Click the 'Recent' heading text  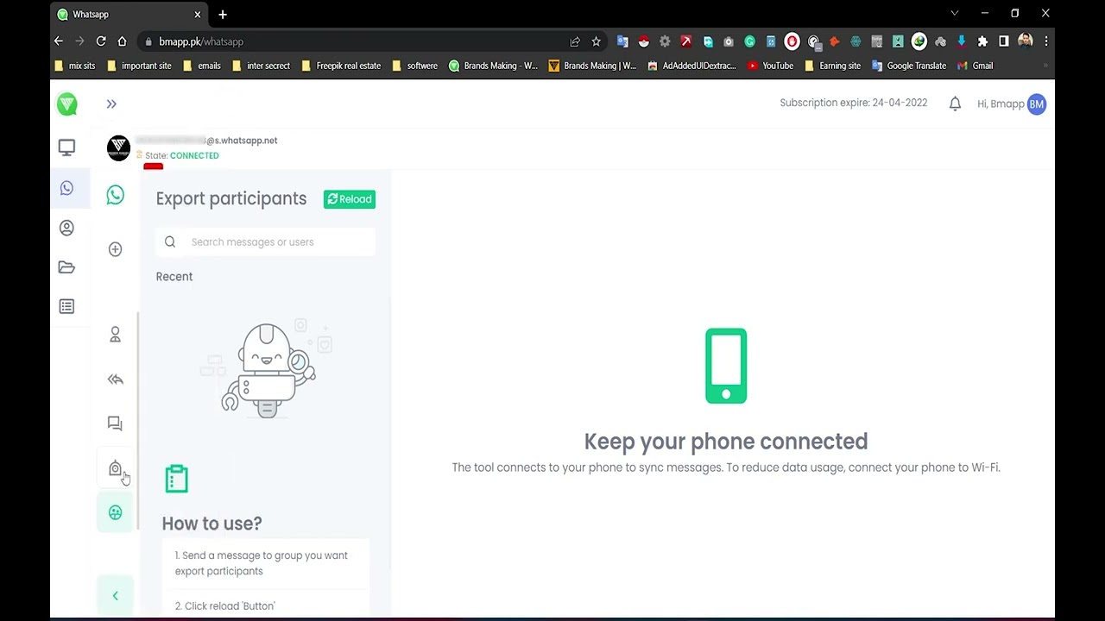[174, 277]
